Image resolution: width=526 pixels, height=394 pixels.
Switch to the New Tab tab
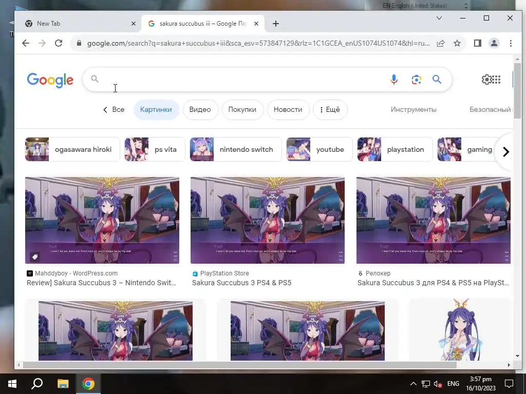(x=78, y=24)
